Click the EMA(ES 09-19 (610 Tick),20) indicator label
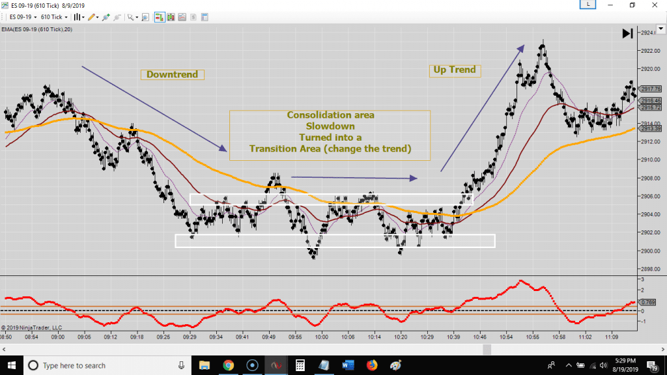667x375 pixels. click(37, 29)
